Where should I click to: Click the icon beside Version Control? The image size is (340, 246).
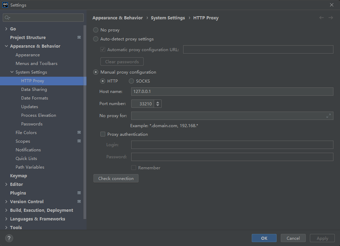(x=79, y=201)
